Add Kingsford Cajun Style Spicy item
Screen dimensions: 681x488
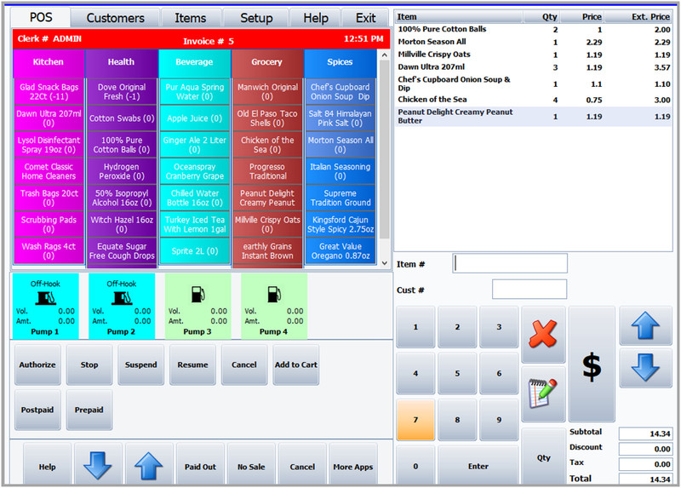340,224
